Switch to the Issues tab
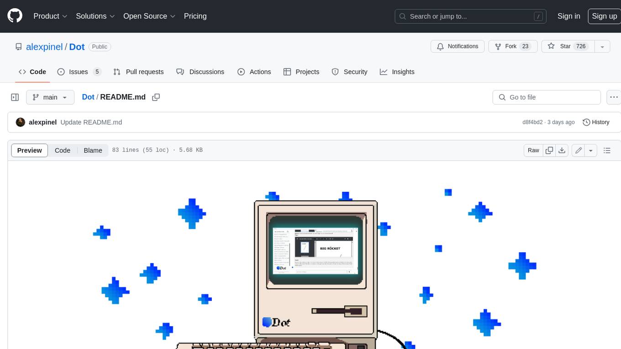This screenshot has height=349, width=621. 79,72
